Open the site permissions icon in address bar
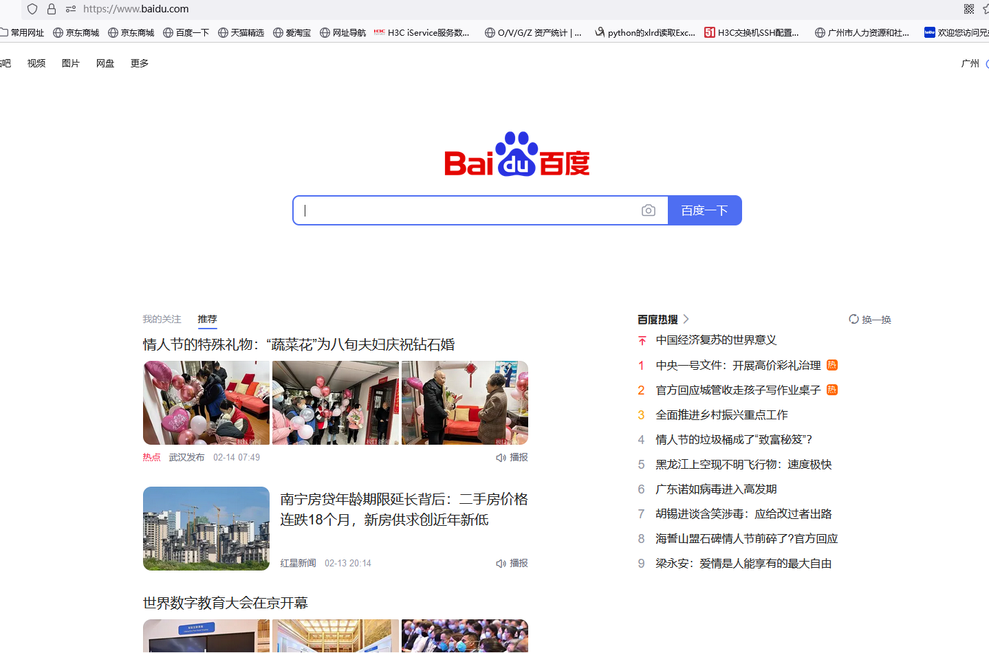 [x=71, y=9]
